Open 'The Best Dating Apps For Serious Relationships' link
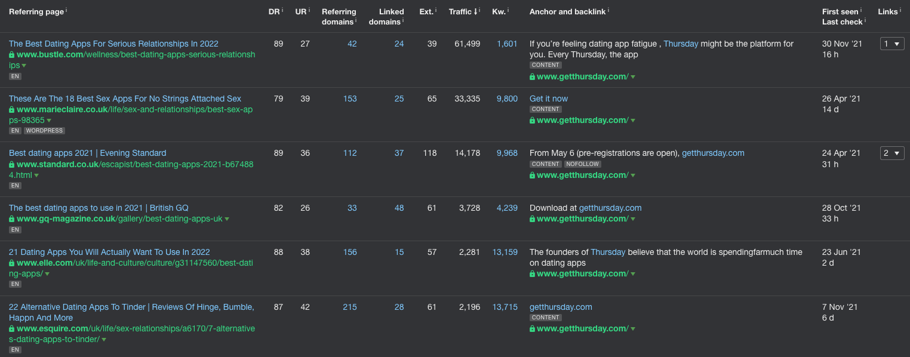The height and width of the screenshot is (357, 910). point(113,44)
